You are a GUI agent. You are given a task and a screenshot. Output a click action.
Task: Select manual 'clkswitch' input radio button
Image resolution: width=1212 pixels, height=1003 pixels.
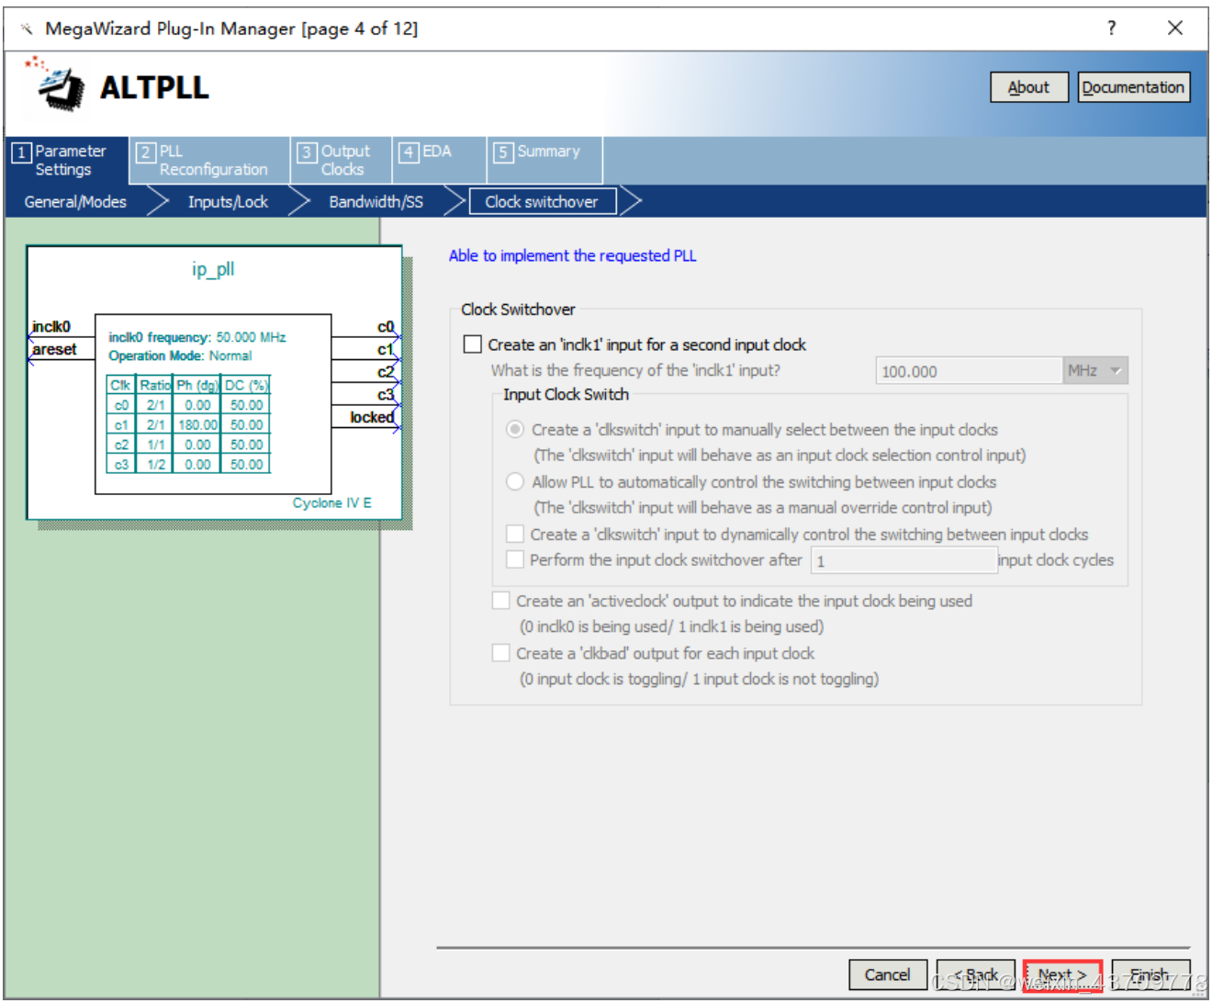[x=515, y=429]
